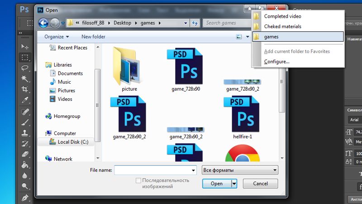Select the Move tool in Photoshop toolbar
Image resolution: width=362 pixels, height=204 pixels.
pos(25,47)
